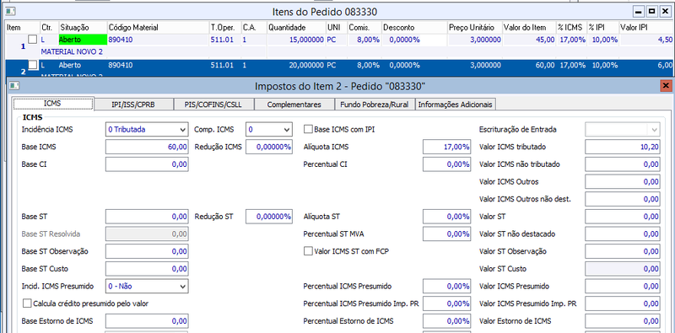Enable Base ICMS com IPI checkbox
This screenshot has width=675, height=333.
pos(308,129)
